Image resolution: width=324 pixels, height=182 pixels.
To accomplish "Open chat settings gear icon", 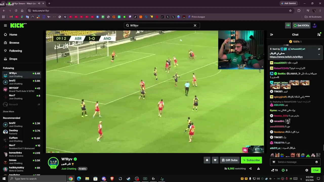I will 307,170.
